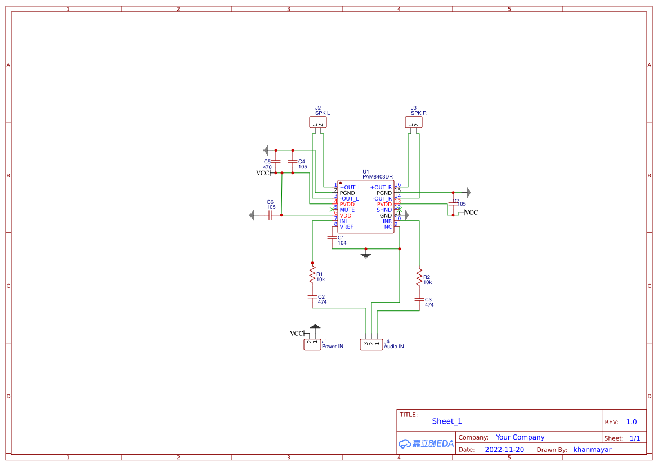Click the date 2022-11-20
The width and height of the screenshot is (658, 466).
tap(504, 449)
